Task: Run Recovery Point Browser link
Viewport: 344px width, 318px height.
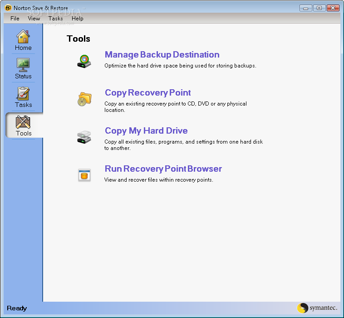Action: point(163,169)
